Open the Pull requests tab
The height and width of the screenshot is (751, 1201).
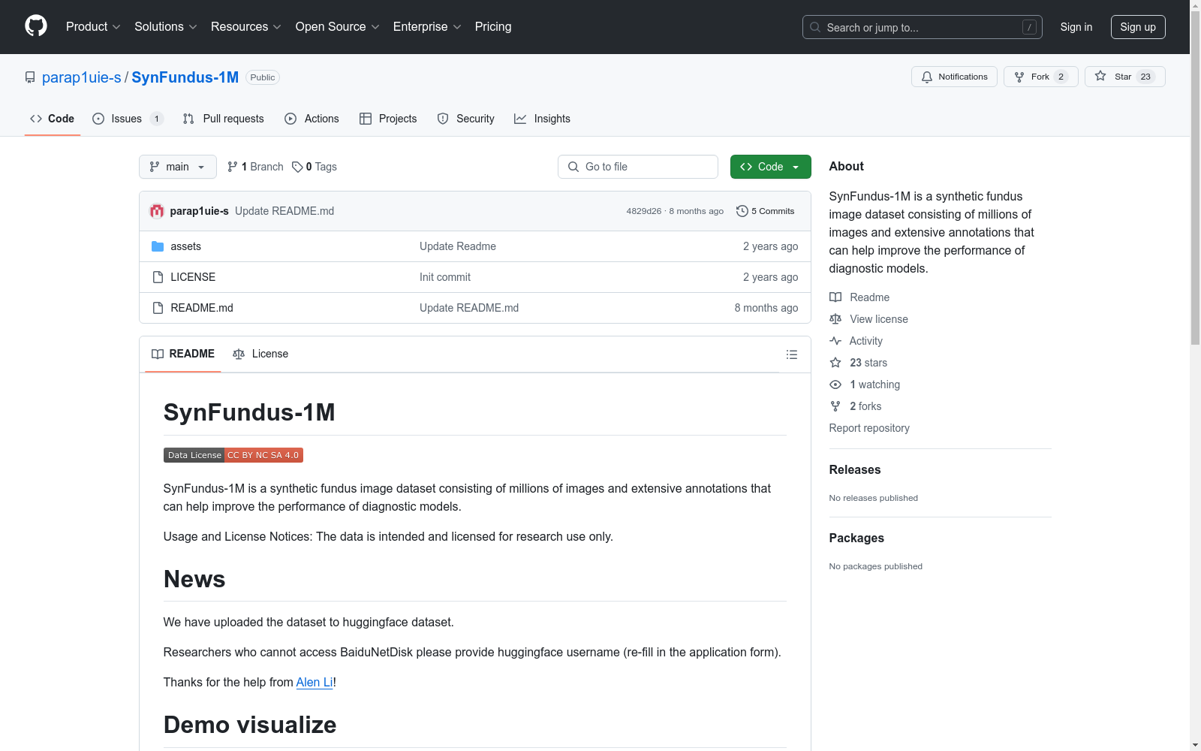pyautogui.click(x=223, y=119)
